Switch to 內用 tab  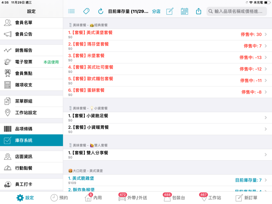93,198
